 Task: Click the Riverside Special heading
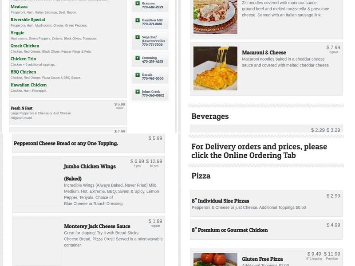pos(28,20)
